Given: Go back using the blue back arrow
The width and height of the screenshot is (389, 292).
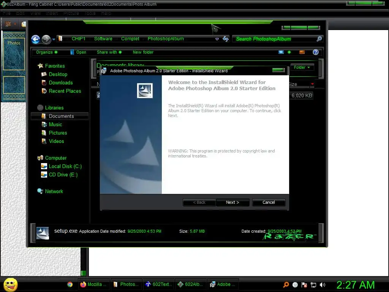Looking at the screenshot, I should pos(35,39).
